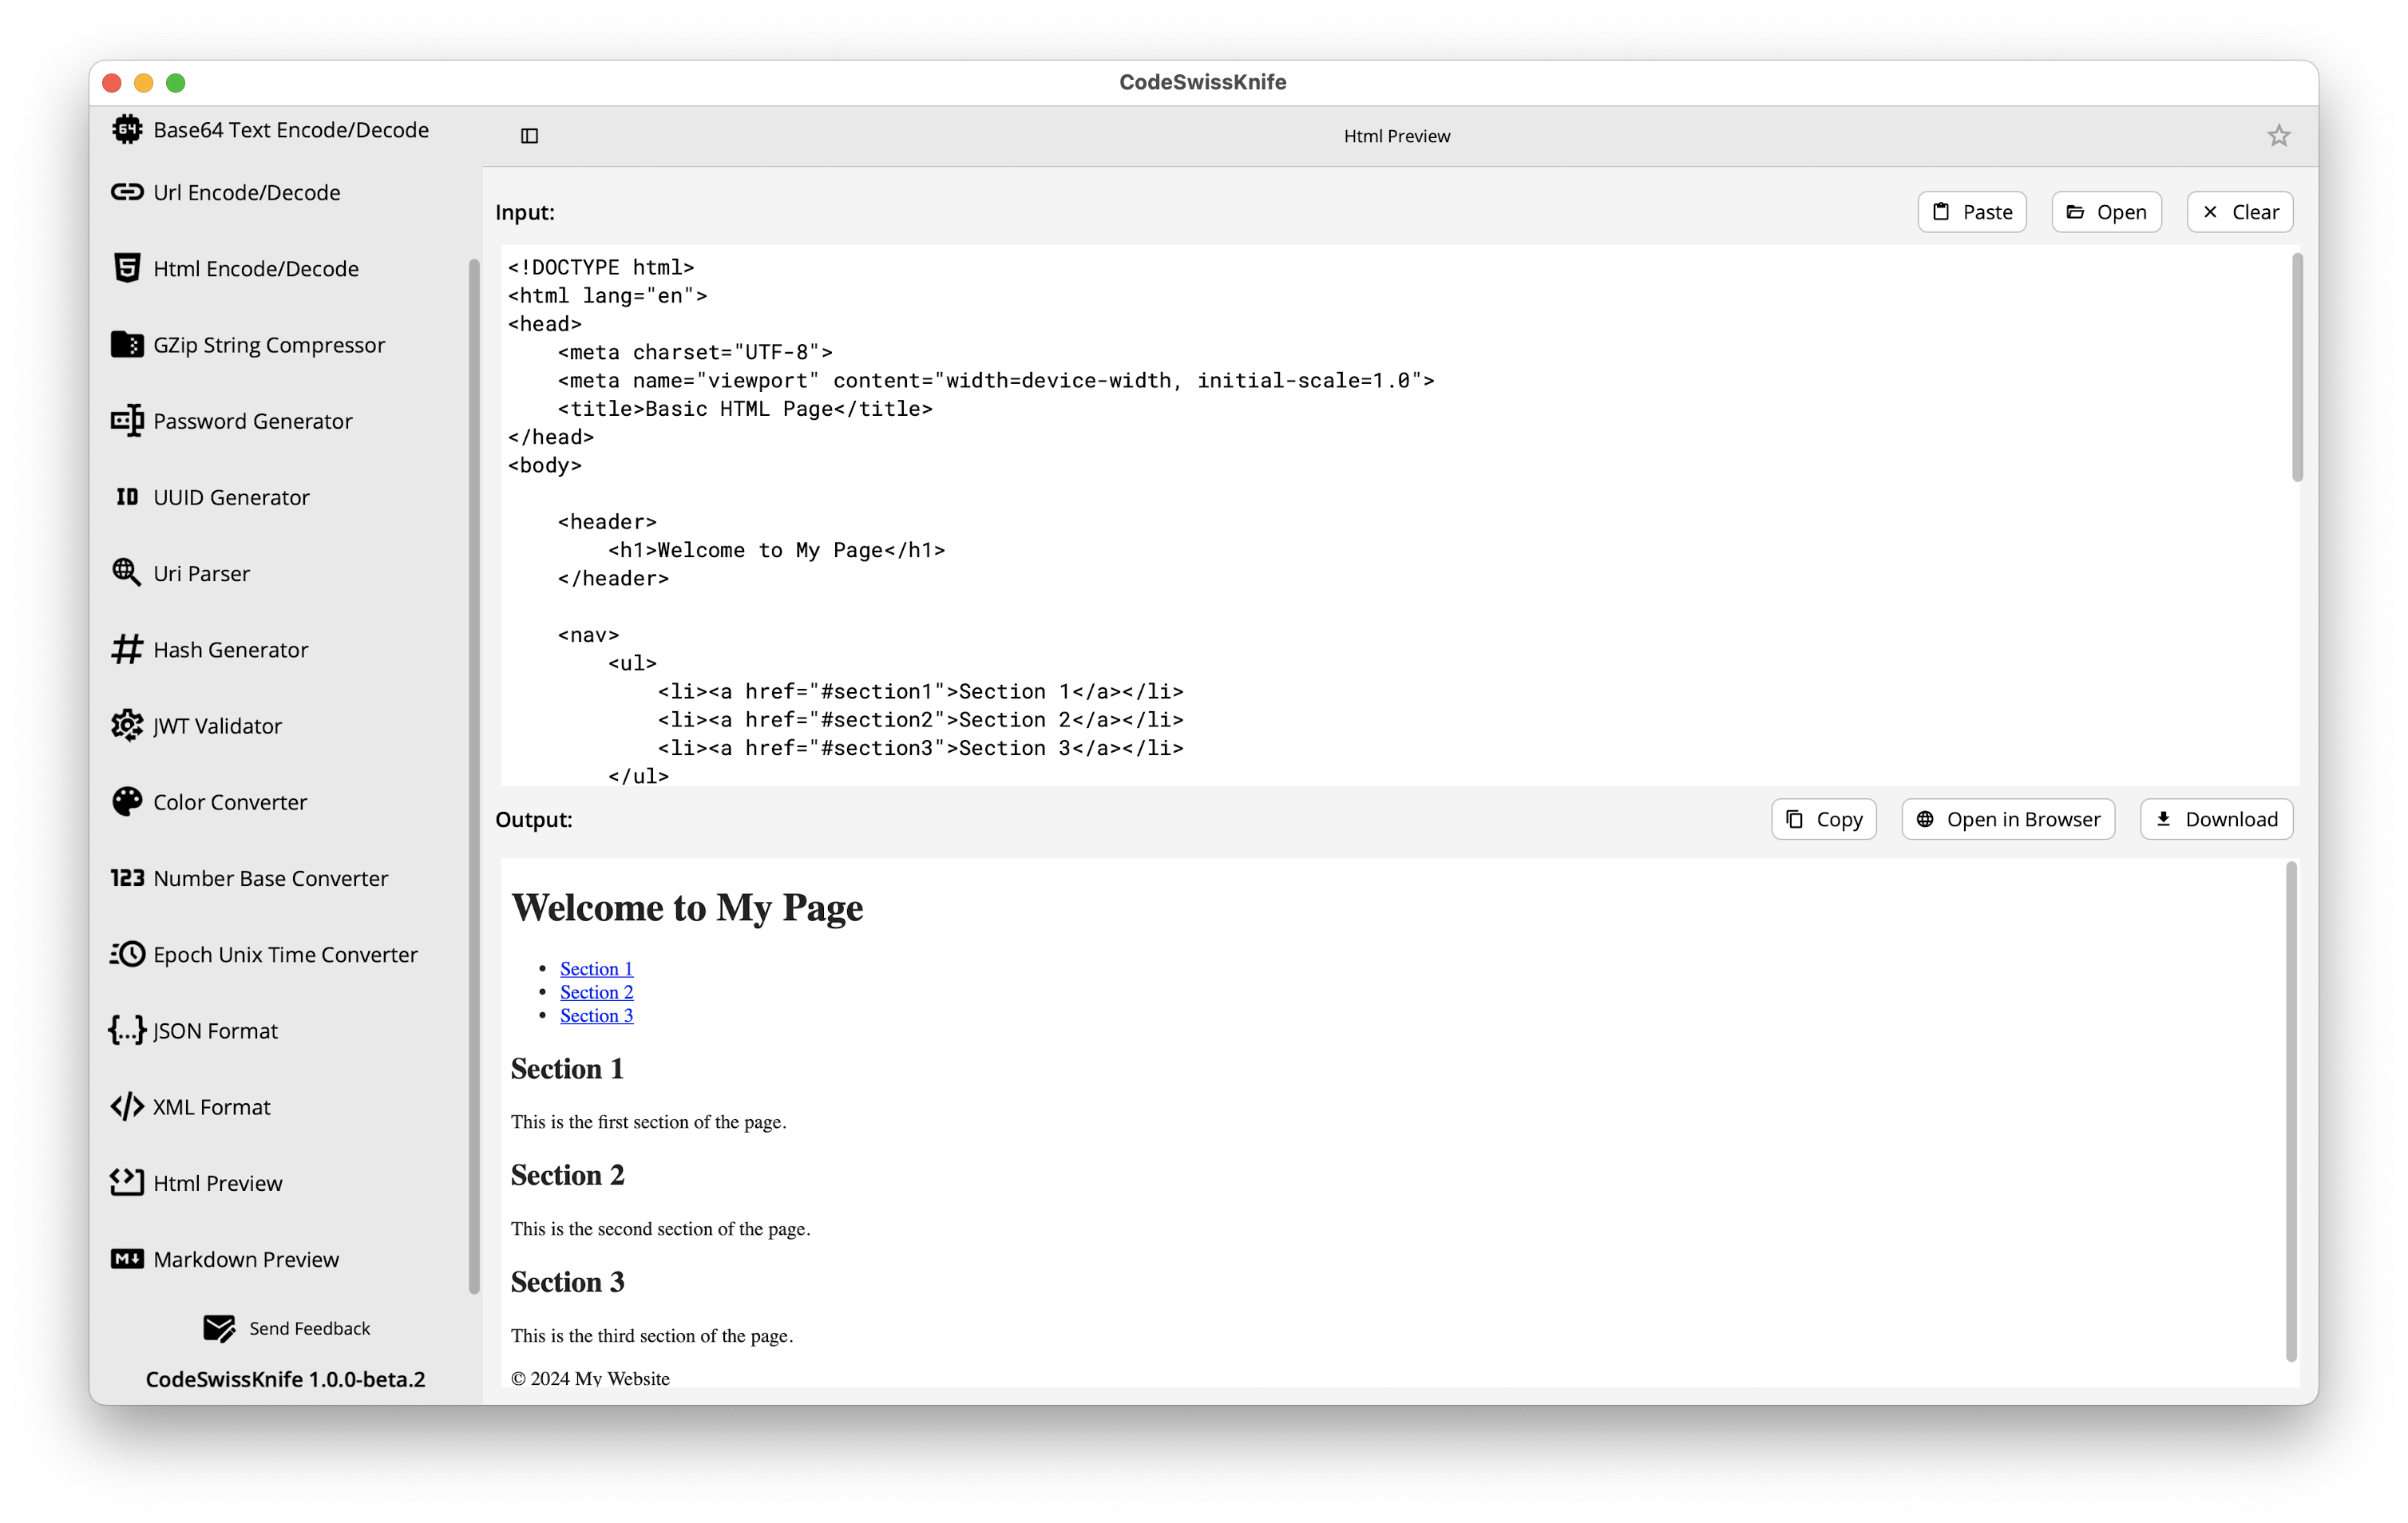Click the GZip String Compressor folder icon
2408x1523 pixels.
127,344
